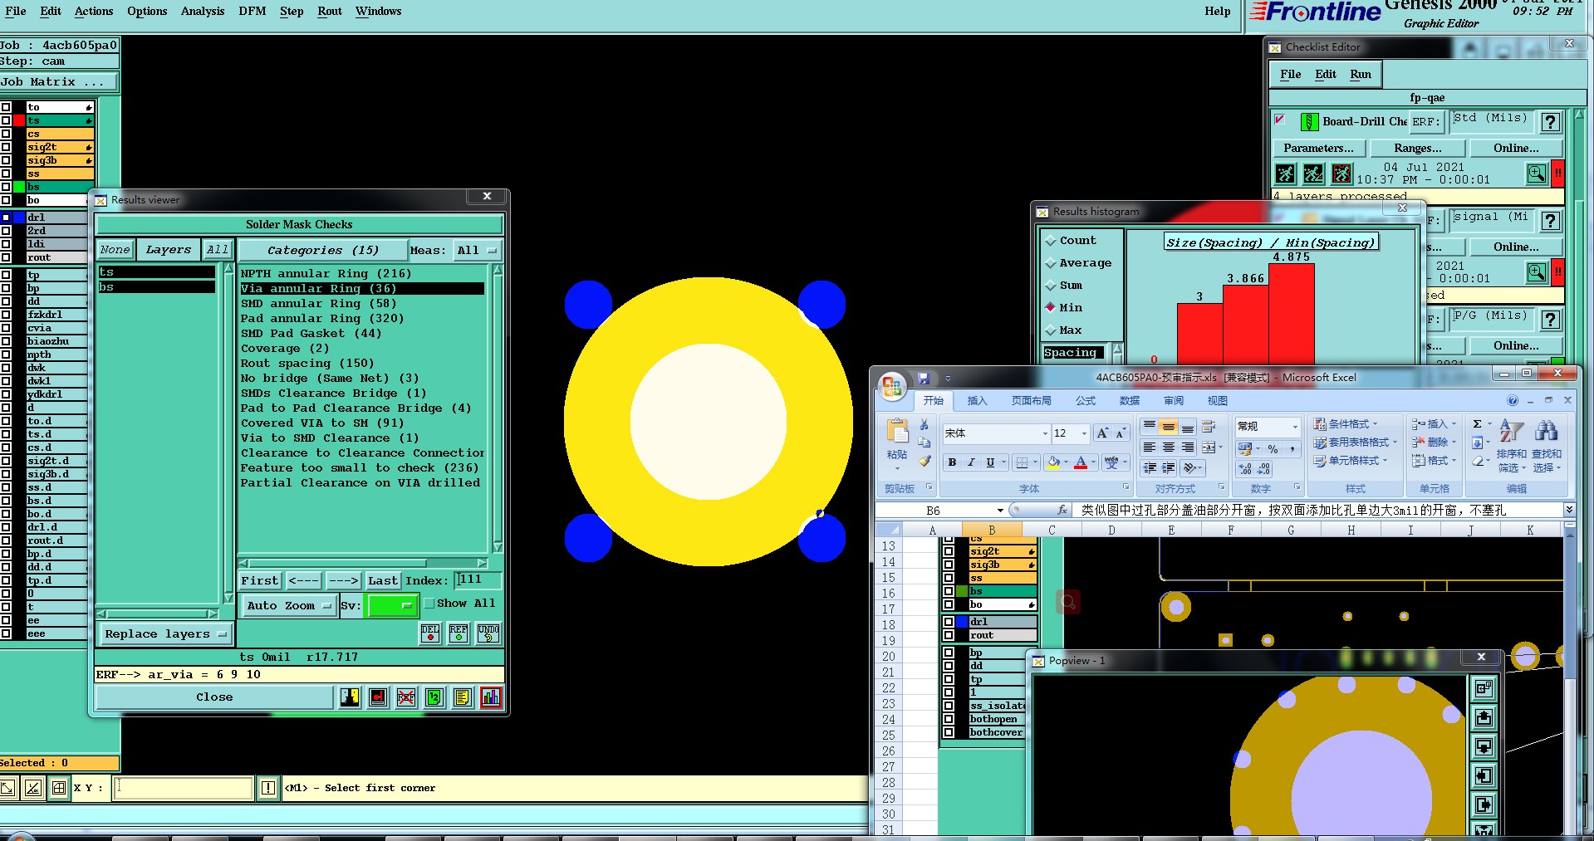Click the REF icon in Results viewer
The image size is (1594, 841).
(459, 633)
